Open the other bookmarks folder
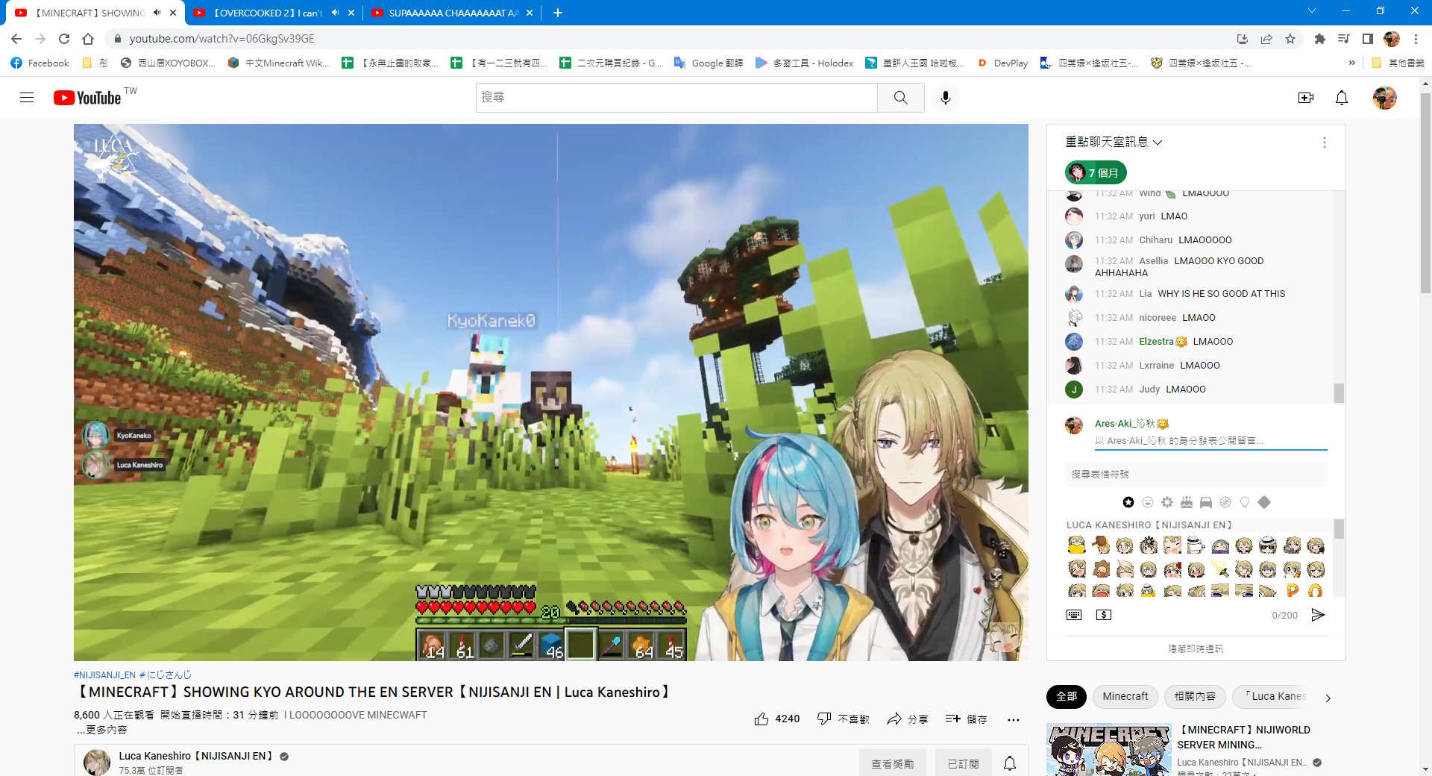The image size is (1432, 776). coord(1398,63)
